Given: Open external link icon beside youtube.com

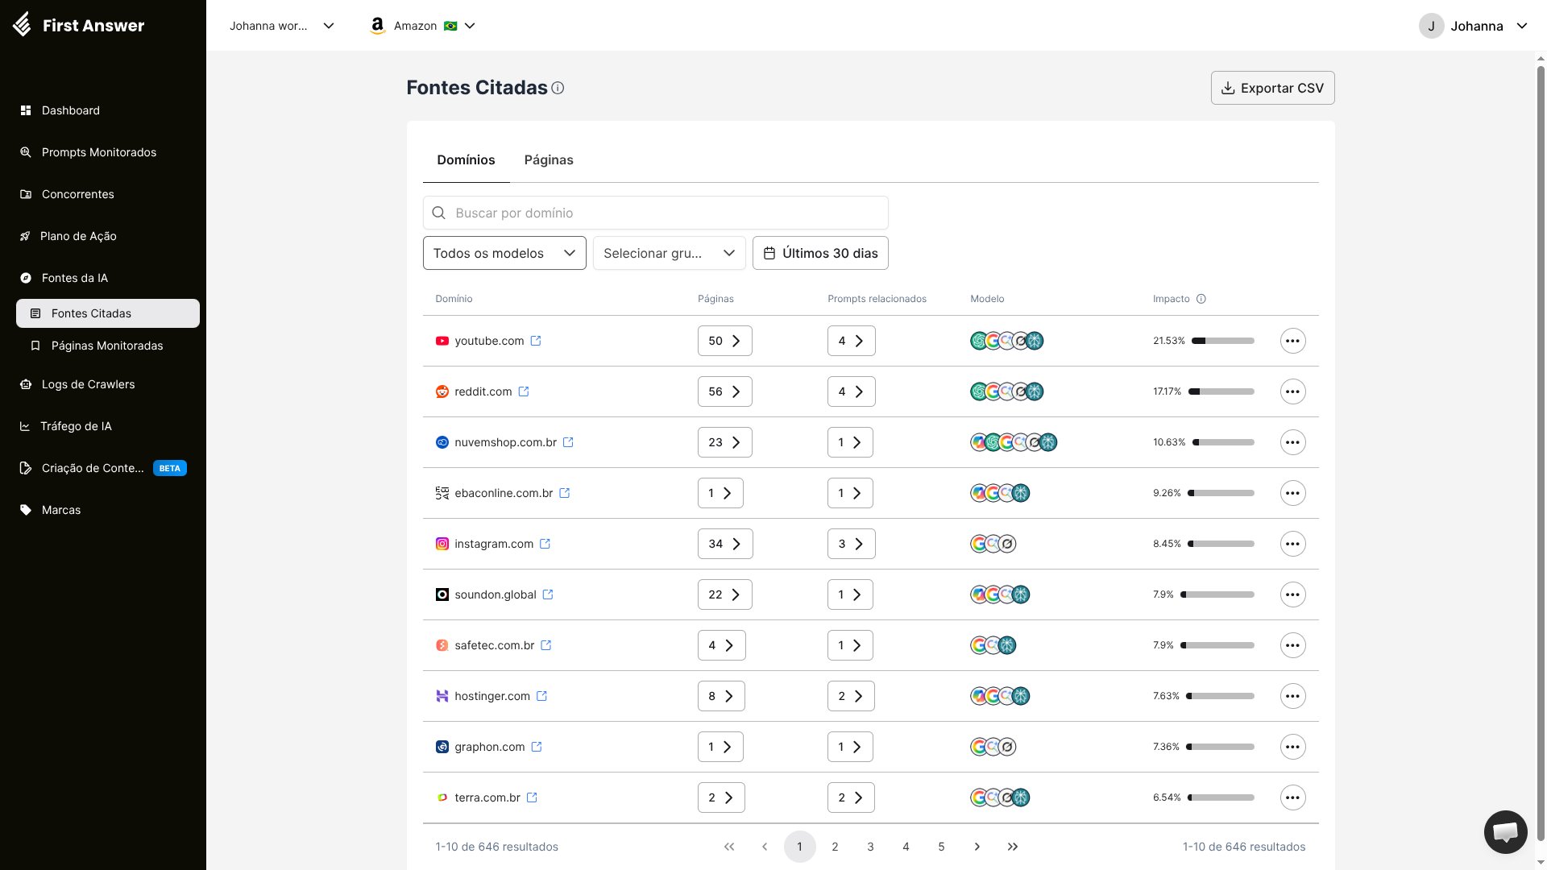Looking at the screenshot, I should [x=536, y=341].
